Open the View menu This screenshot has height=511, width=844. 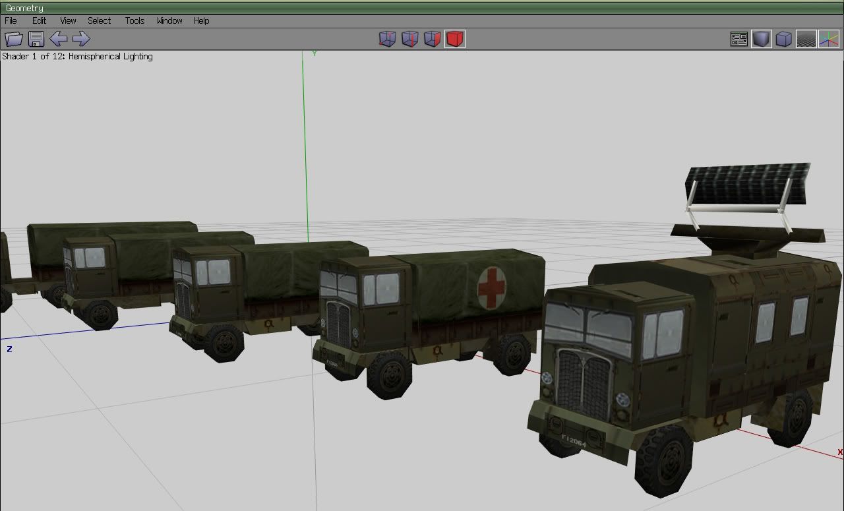pyautogui.click(x=68, y=20)
